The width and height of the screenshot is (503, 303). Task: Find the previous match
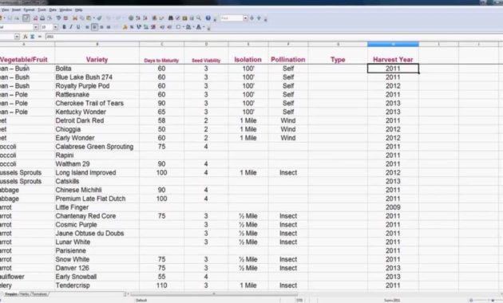252,18
